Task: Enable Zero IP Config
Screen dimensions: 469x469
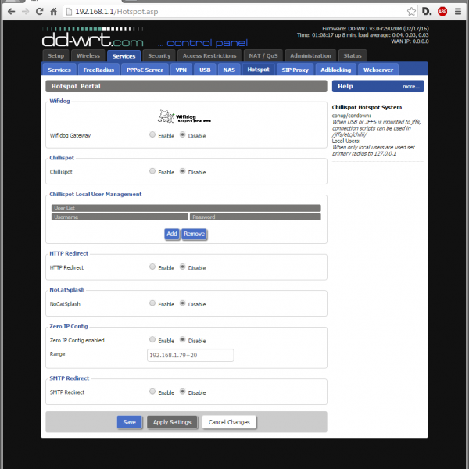Action: click(x=152, y=341)
